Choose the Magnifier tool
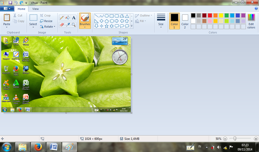 (x=73, y=25)
